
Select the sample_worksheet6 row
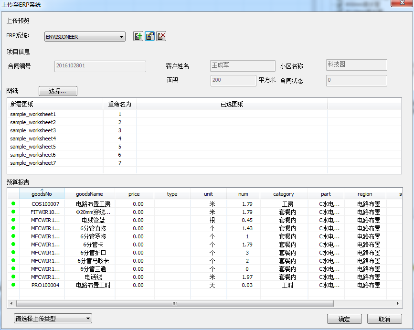tap(205, 155)
